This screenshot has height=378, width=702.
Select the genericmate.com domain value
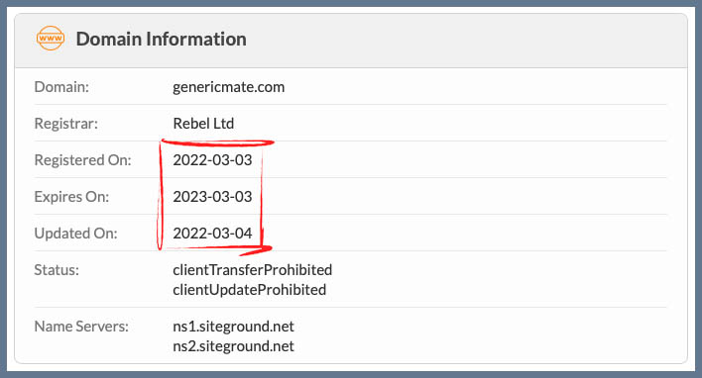(228, 87)
